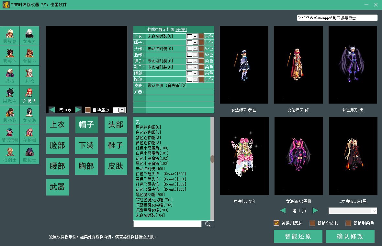Select the 女法师天2黑 outfit thumbnail
The image size is (382, 246).
(x=353, y=65)
